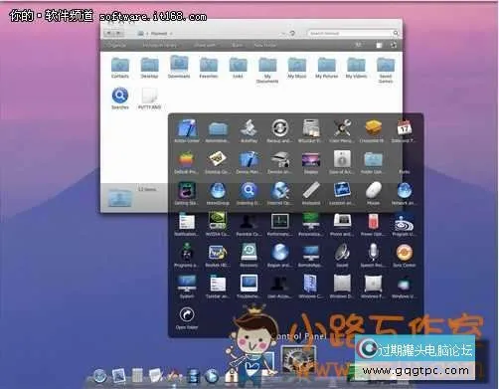Open Color Management item
The height and width of the screenshot is (389, 499).
coord(342,130)
